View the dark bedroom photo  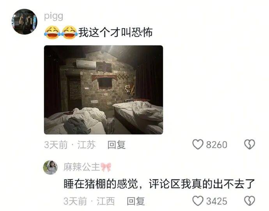click(x=103, y=90)
